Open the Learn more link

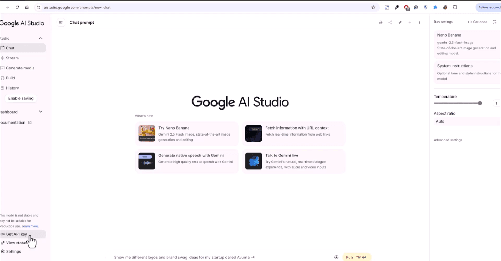(x=30, y=226)
